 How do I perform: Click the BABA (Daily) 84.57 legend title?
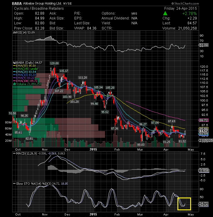29,63
